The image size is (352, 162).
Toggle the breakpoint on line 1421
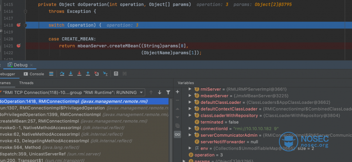(x=19, y=46)
